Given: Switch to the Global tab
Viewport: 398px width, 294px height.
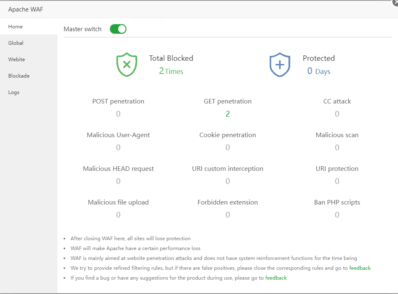Looking at the screenshot, I should pyautogui.click(x=16, y=43).
